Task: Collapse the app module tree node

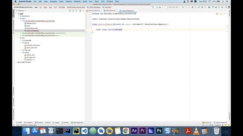Action: 16,14
